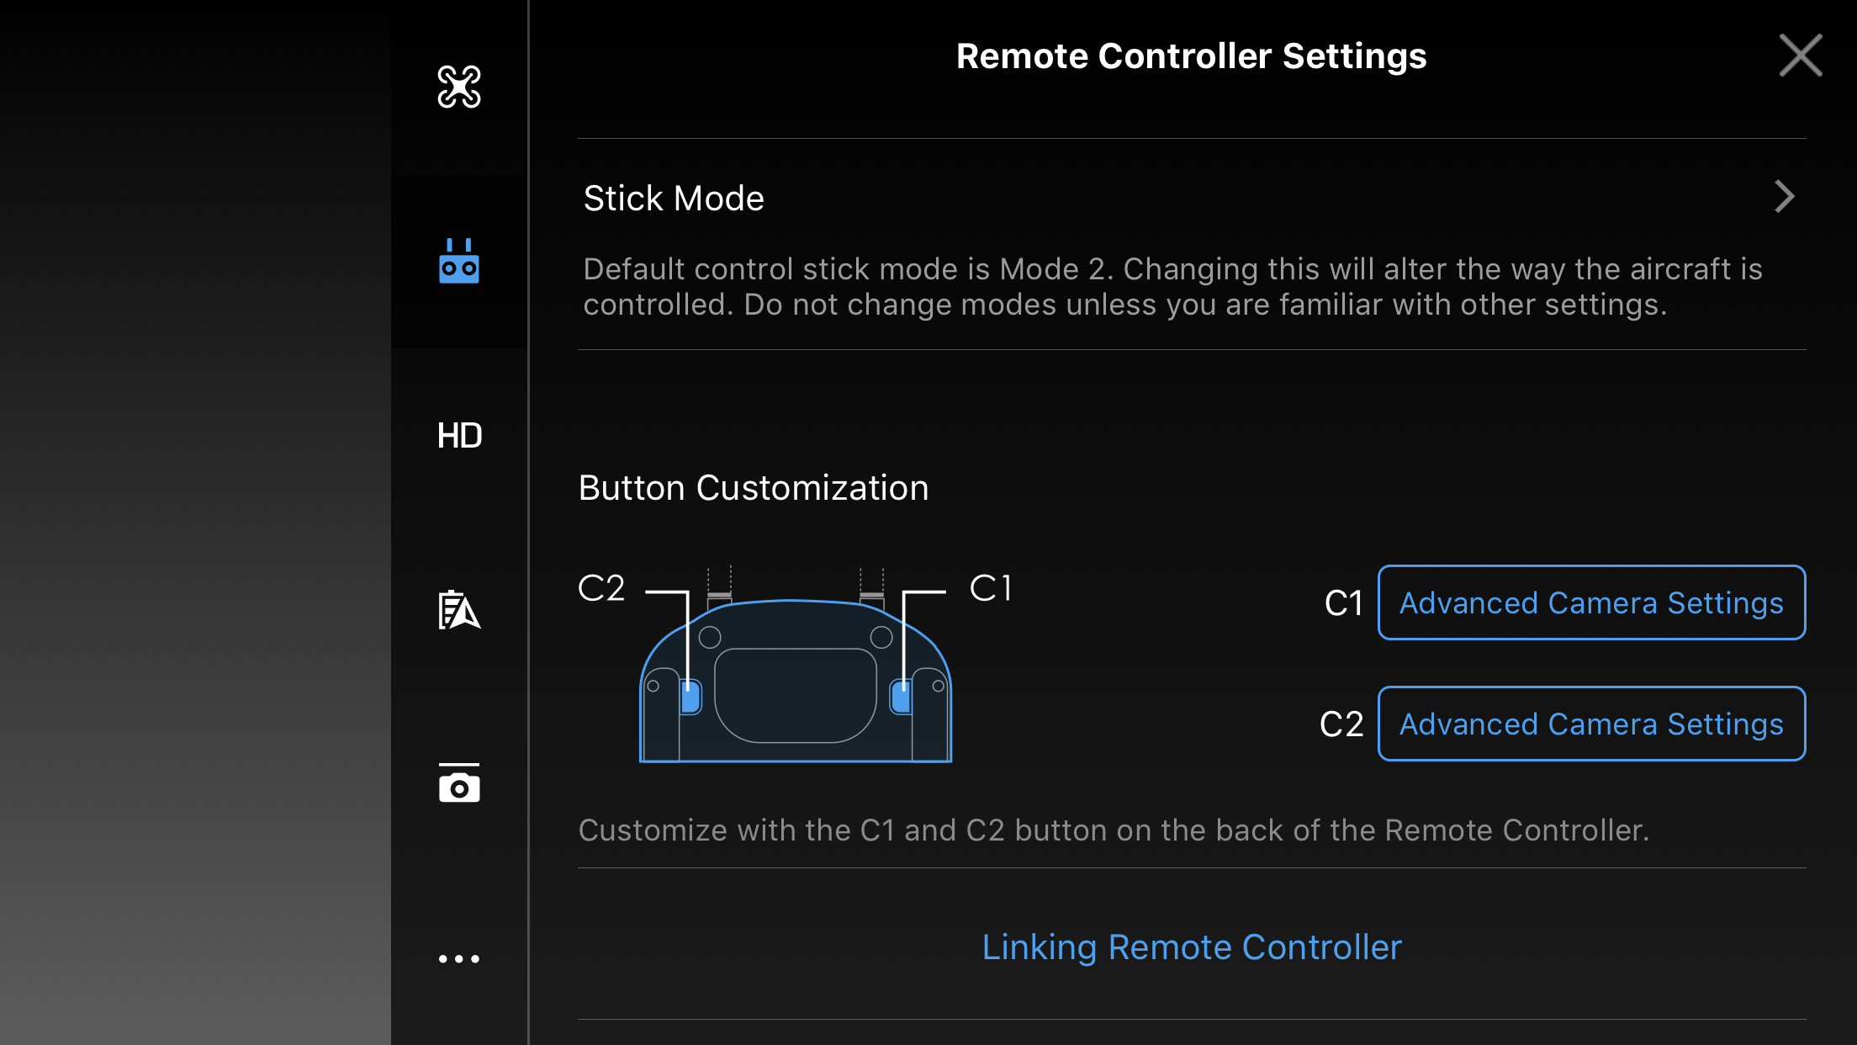Screen dimensions: 1857x1045
Task: Select the remote controller sidebar icon
Action: point(459,261)
